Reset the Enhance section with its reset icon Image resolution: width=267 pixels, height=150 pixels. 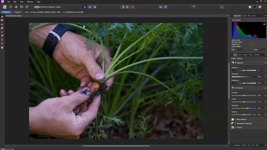point(265,88)
